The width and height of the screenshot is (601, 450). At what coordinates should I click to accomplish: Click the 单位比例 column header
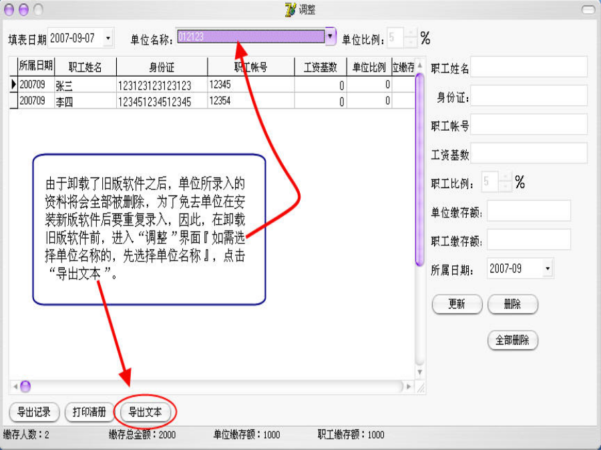tap(369, 67)
